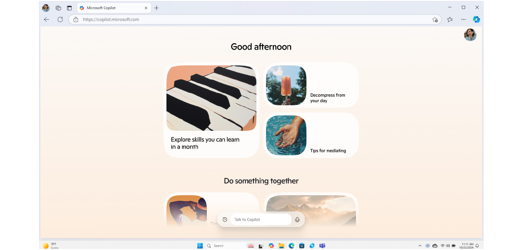
Task: Open Copilot chat history icon
Action: coord(225,220)
